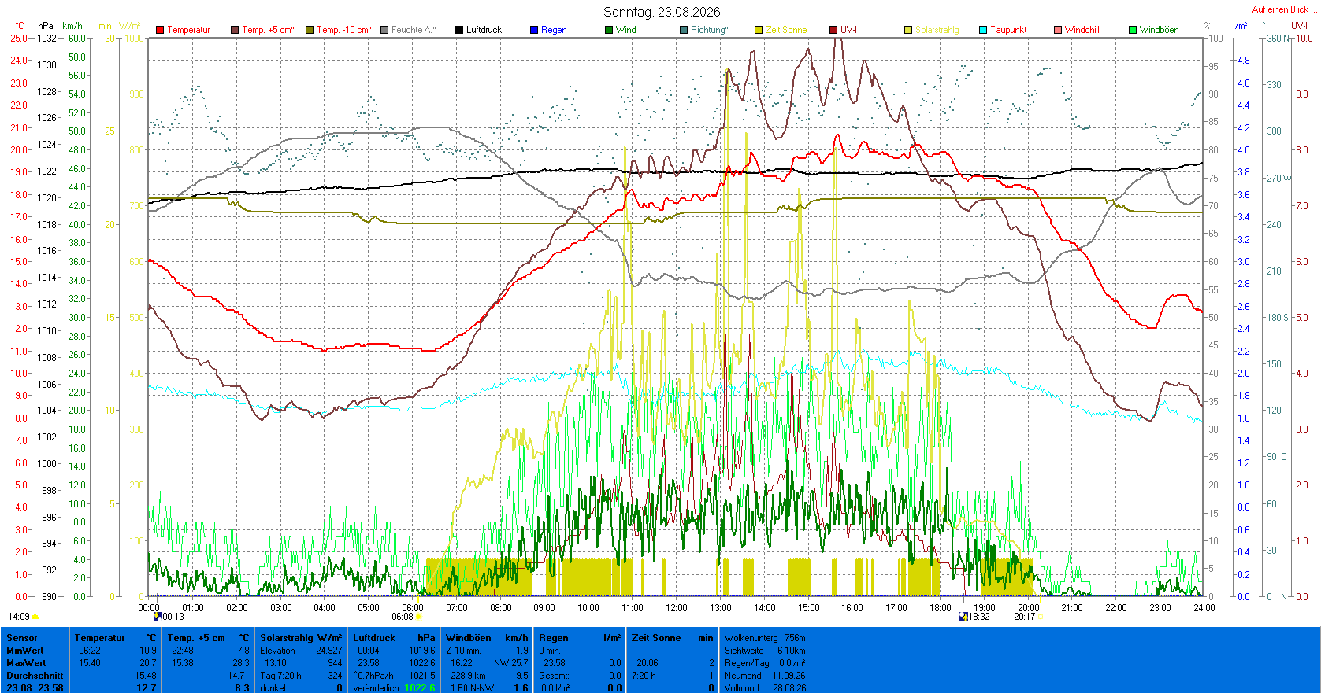Screen dimensions: 1321x693
Task: Click the 'Elevation' label in Solarstrahlg column
Action: (x=278, y=651)
